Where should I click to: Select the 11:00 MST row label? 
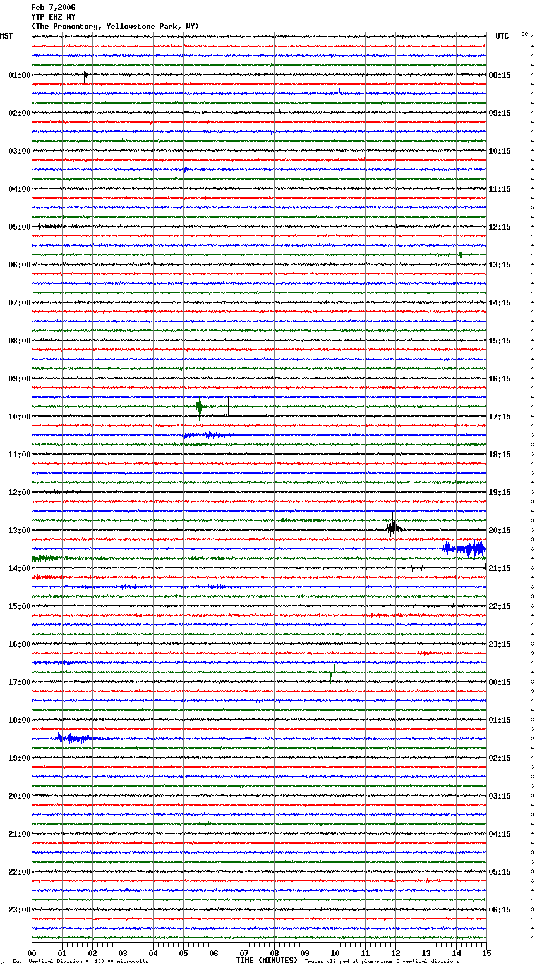click(20, 455)
